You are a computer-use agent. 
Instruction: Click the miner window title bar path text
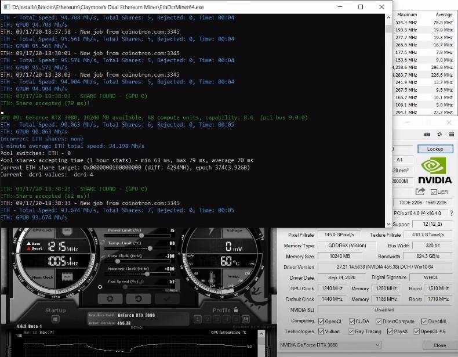pyautogui.click(x=108, y=7)
